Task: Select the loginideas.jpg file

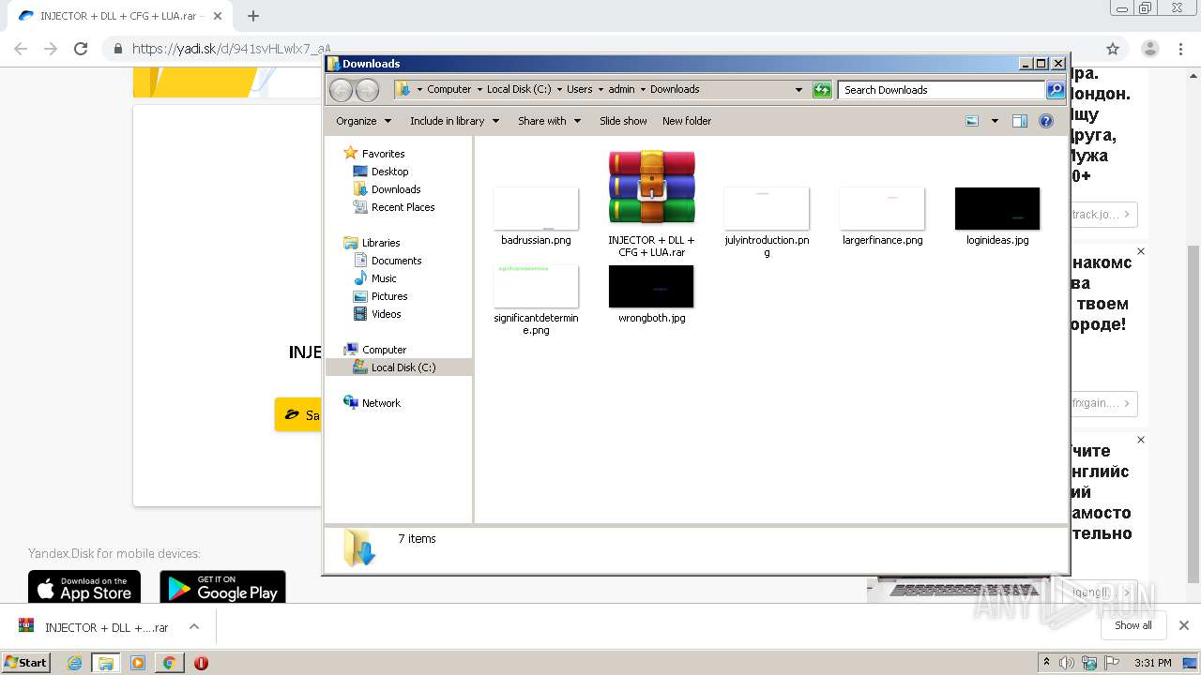Action: click(997, 208)
